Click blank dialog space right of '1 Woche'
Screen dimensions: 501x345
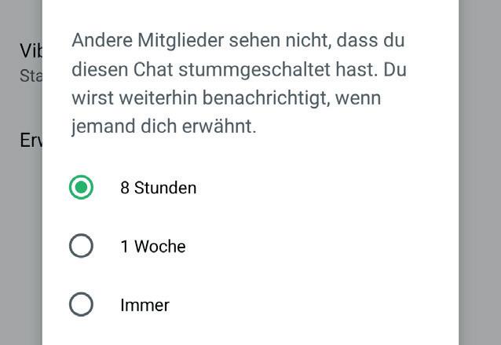[x=314, y=246]
